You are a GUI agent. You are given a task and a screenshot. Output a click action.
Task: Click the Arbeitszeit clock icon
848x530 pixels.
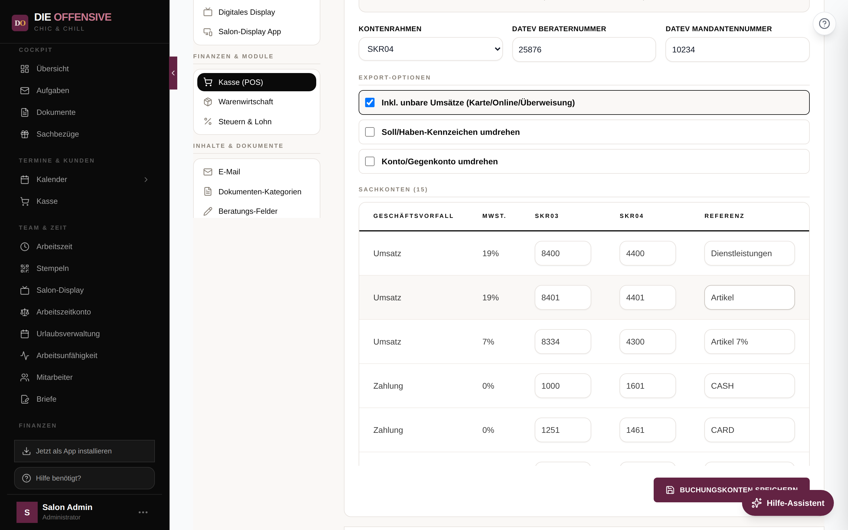24,246
